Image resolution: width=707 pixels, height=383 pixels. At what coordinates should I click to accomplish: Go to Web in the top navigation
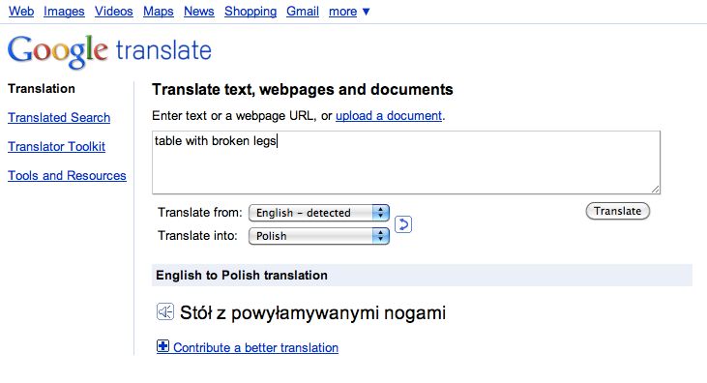tap(21, 12)
